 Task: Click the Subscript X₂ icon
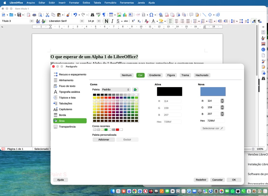pyautogui.click(x=139, y=21)
